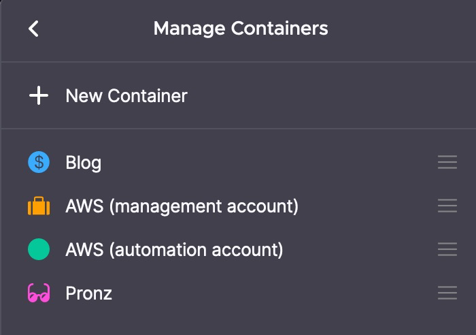
Task: Click empty space between Blog label and handle
Action: point(272,163)
